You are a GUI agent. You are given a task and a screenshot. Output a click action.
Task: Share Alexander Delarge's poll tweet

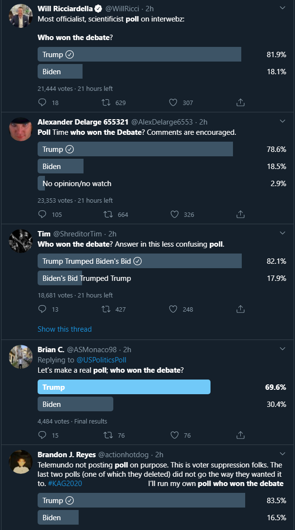coord(240,214)
